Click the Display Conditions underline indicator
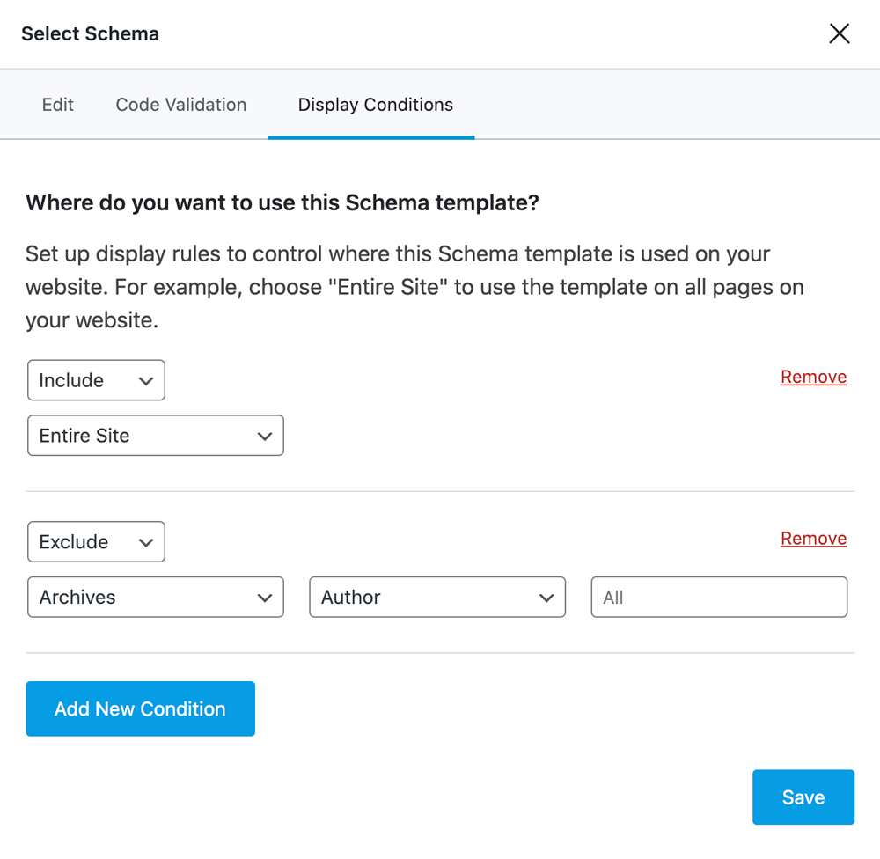This screenshot has width=880, height=859. click(x=371, y=136)
